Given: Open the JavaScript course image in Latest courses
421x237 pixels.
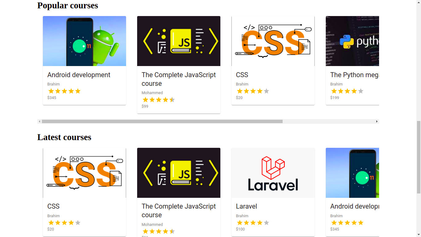Looking at the screenshot, I should [179, 173].
